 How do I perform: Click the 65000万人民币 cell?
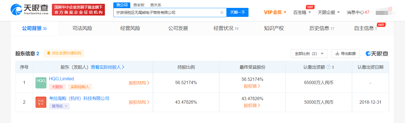pyautogui.click(x=319, y=83)
